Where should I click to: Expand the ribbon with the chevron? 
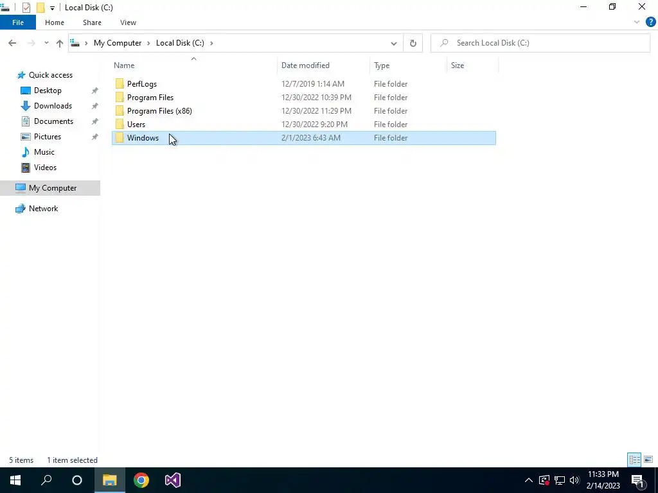click(x=637, y=22)
